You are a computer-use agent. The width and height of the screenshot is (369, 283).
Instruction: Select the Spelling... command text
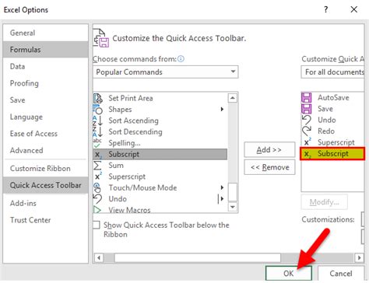[x=125, y=143]
